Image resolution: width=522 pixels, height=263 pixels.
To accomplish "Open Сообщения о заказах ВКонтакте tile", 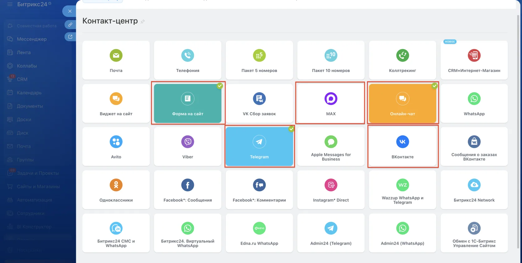I will click(x=474, y=146).
